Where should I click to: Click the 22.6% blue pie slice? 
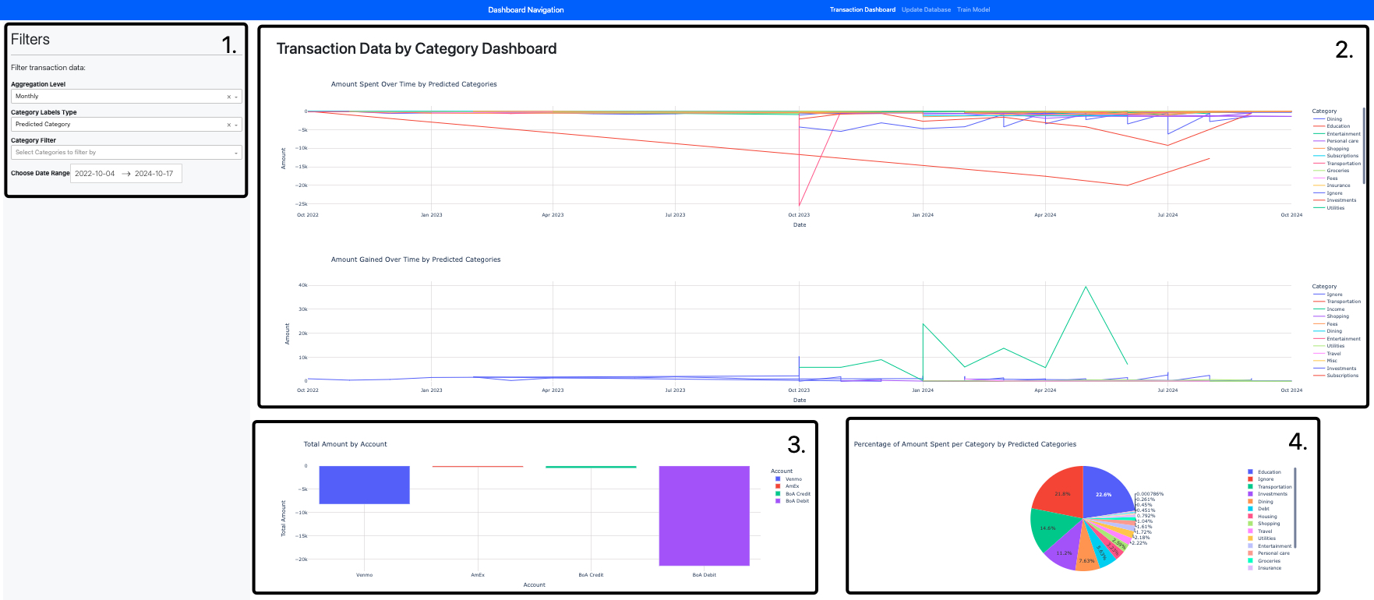tap(1104, 492)
